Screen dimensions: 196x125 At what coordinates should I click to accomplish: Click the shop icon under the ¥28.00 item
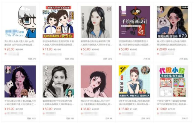[x=158, y=54]
